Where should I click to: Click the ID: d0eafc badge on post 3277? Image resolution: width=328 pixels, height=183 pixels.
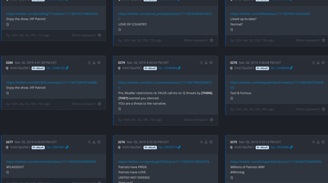(38, 147)
